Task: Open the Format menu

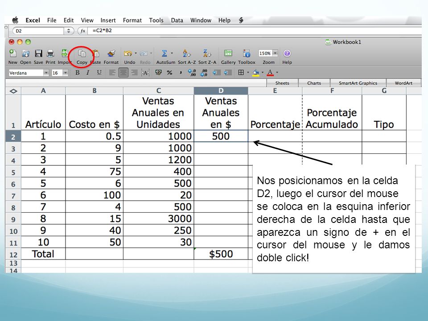Action: tap(132, 20)
